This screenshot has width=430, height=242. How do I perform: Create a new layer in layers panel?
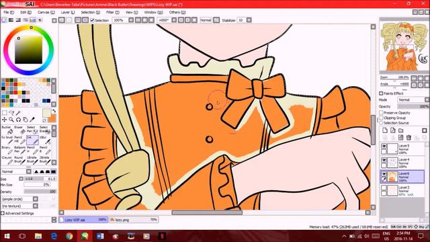[385, 130]
